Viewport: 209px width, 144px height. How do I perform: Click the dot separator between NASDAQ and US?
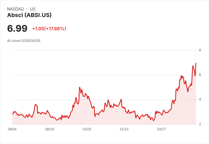(27, 9)
